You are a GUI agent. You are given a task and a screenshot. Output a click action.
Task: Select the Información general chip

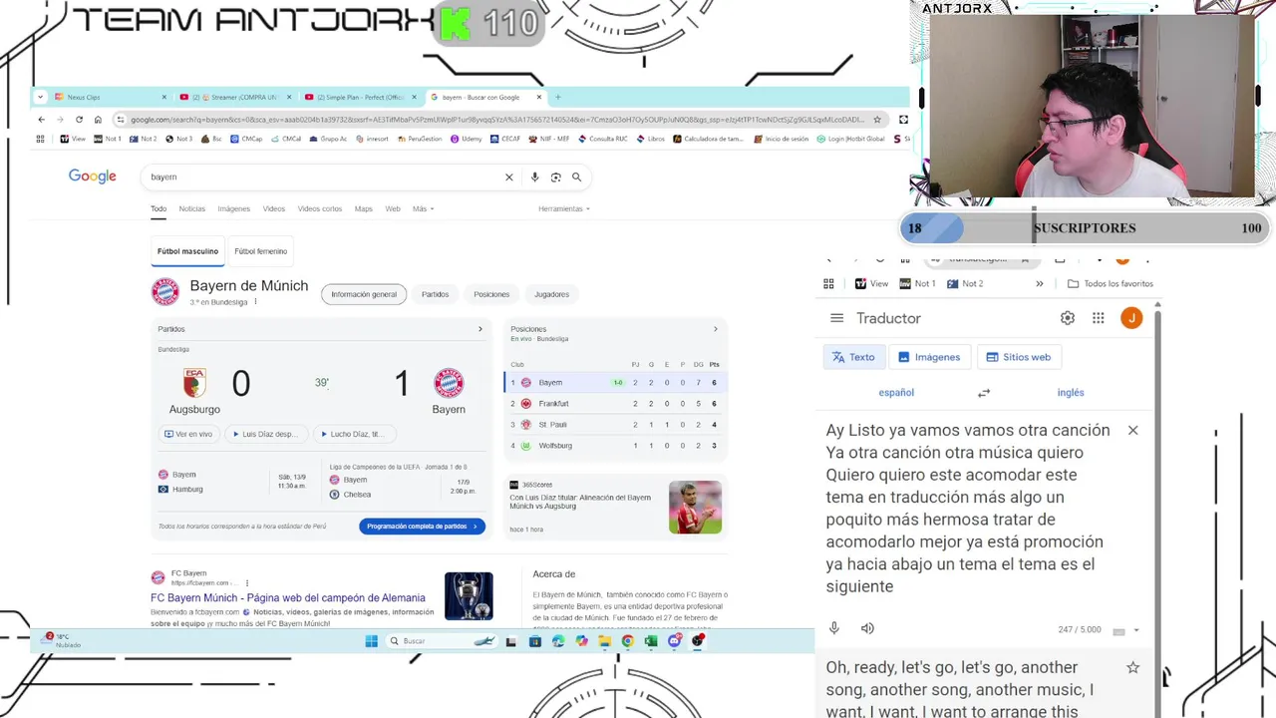(364, 294)
